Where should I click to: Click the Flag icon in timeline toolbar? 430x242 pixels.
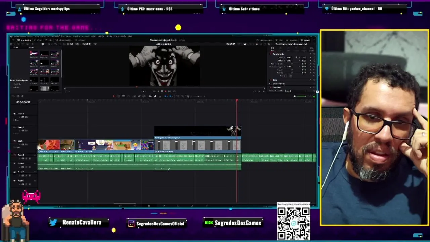(x=166, y=96)
